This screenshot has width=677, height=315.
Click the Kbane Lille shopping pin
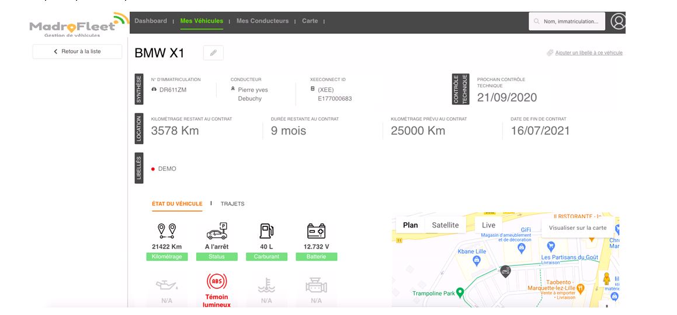(477, 260)
